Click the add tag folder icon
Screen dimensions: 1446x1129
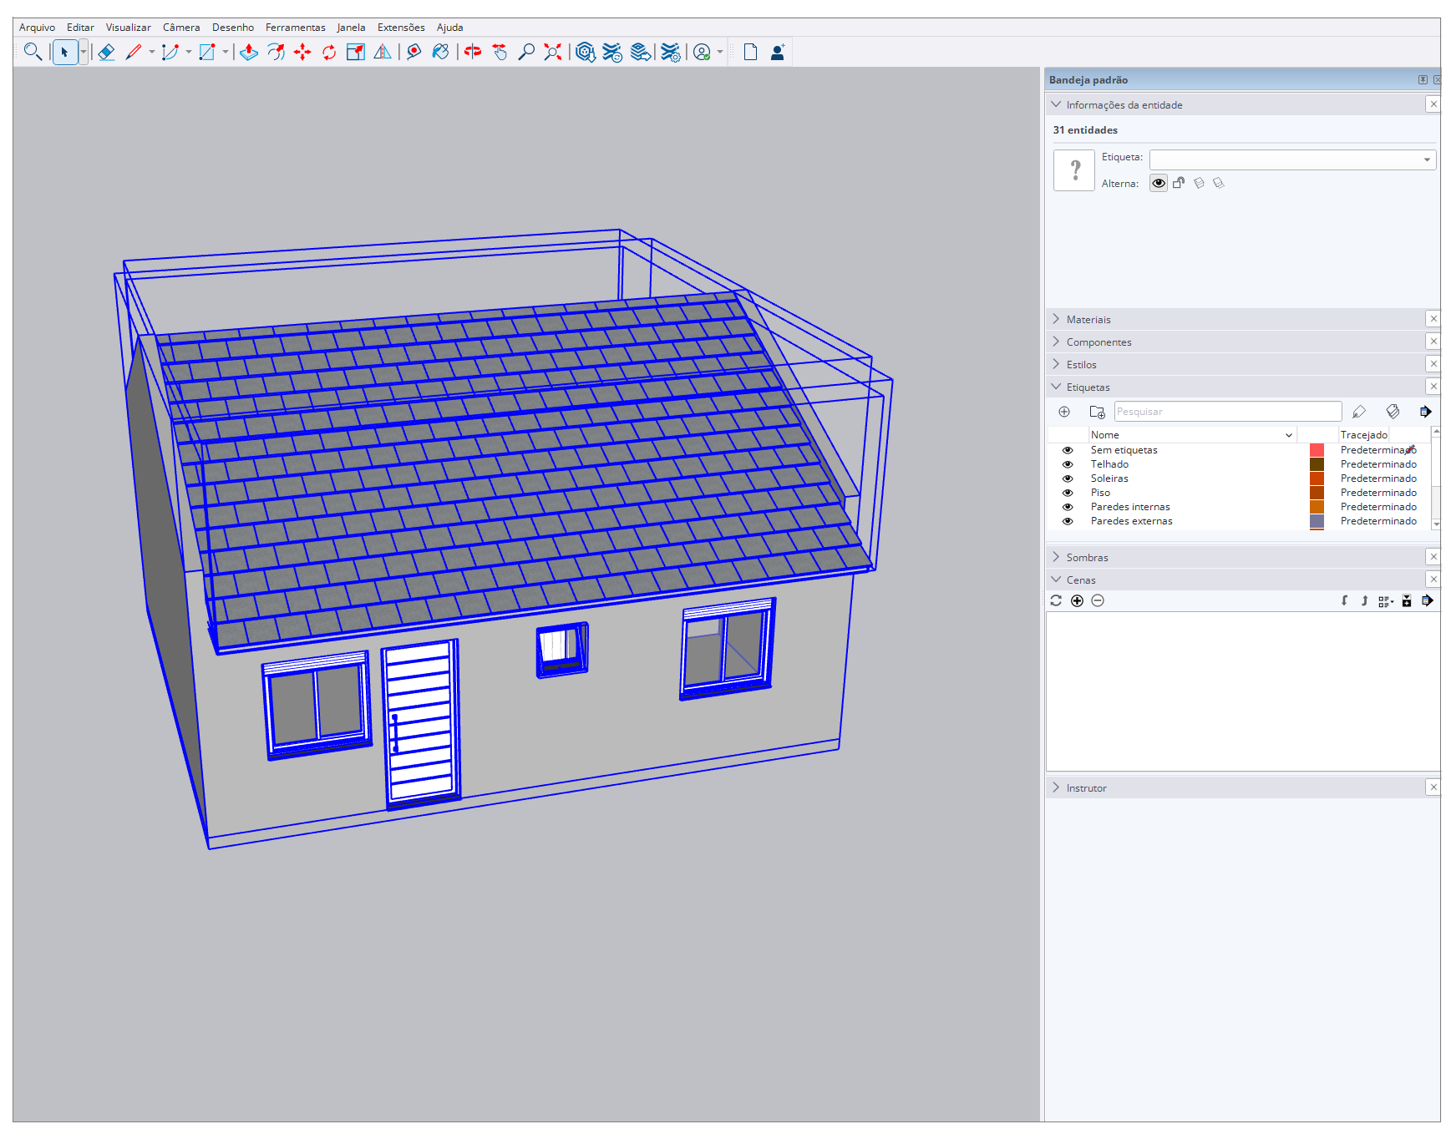pyautogui.click(x=1097, y=412)
